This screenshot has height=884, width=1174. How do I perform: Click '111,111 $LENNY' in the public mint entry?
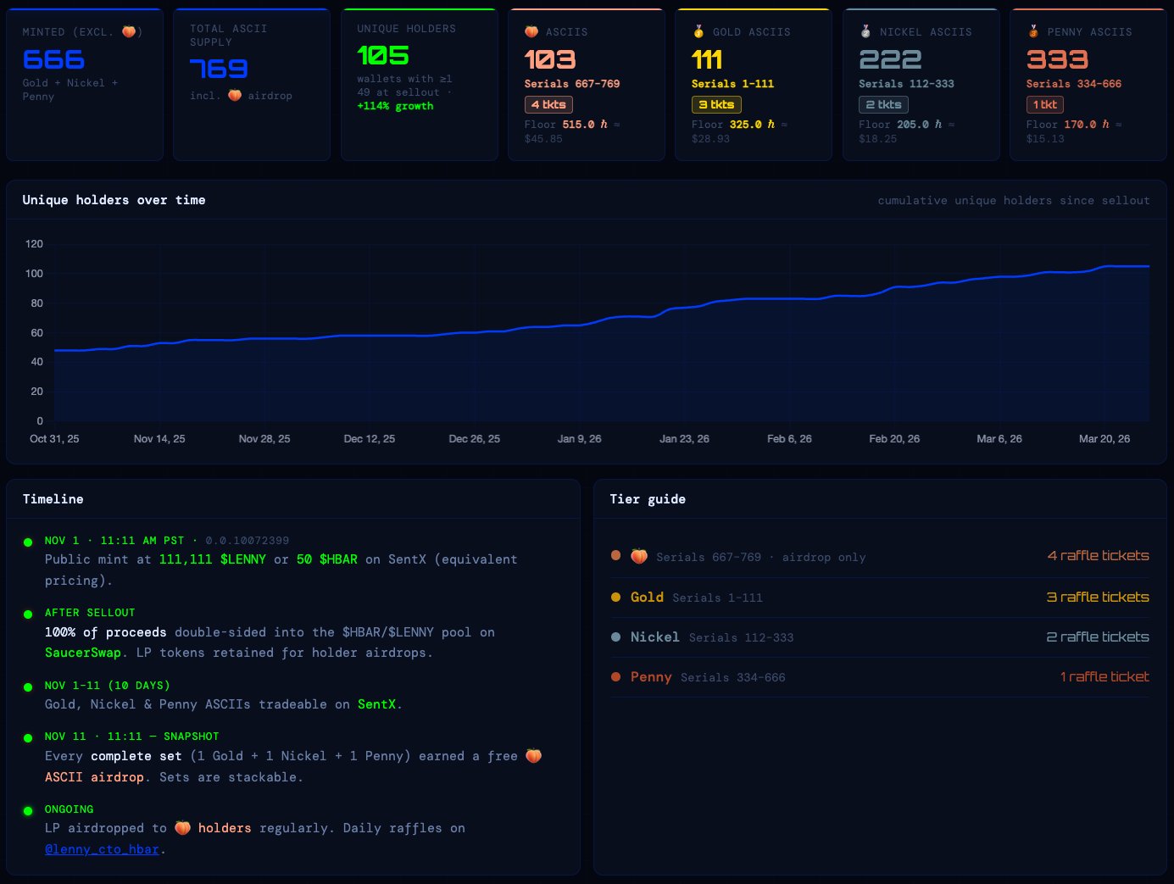click(213, 559)
